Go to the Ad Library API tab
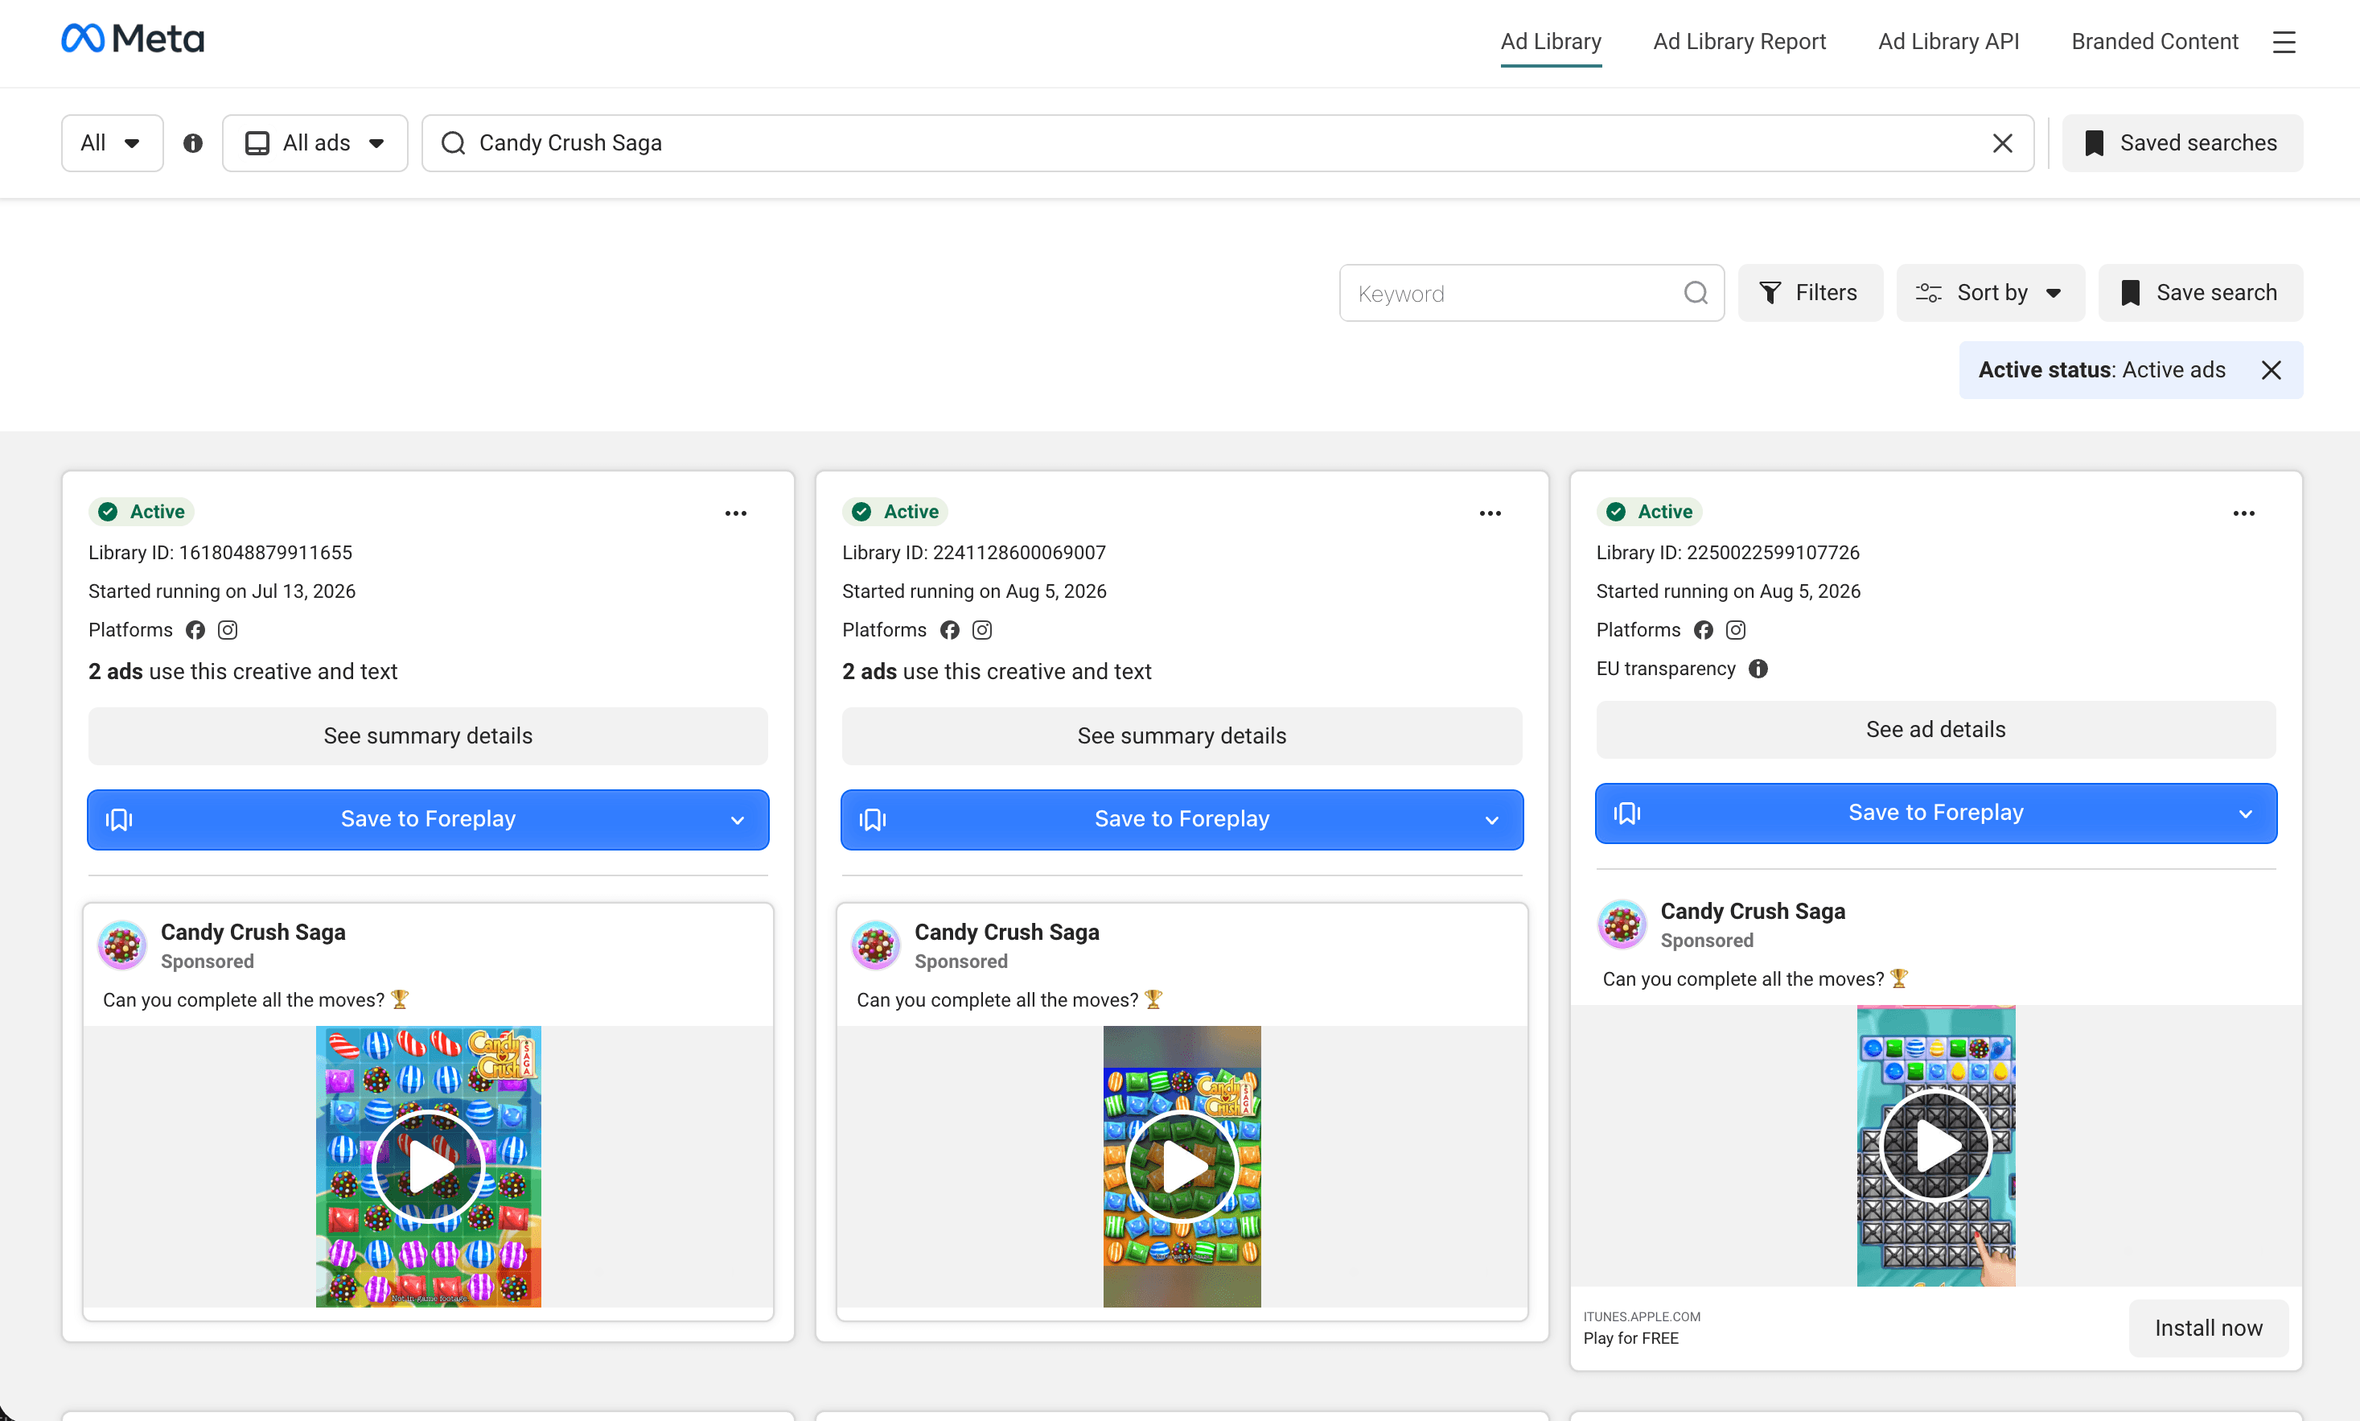 [x=1948, y=42]
